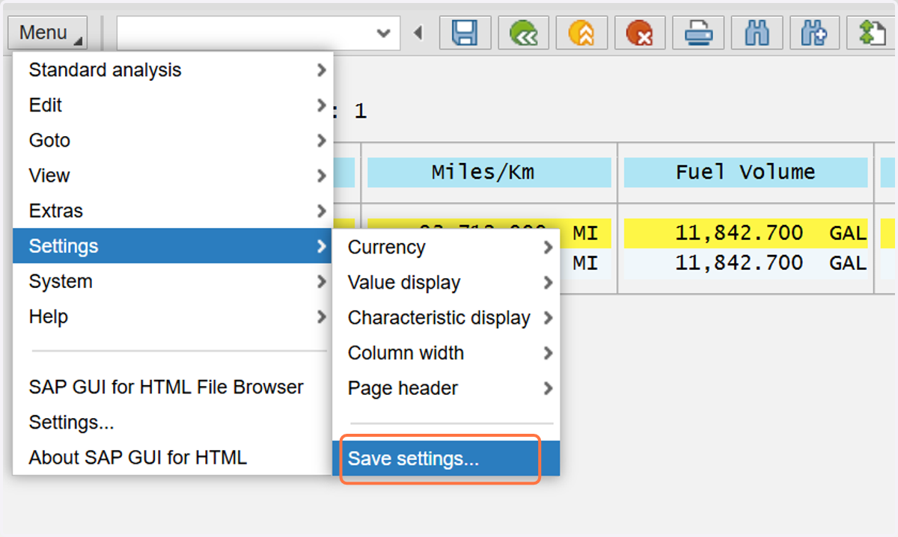Click the Fuel Volume column header

tap(745, 173)
